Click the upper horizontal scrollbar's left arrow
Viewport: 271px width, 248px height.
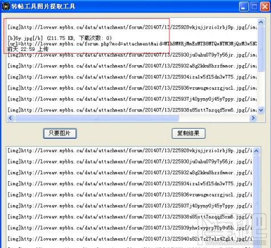(10, 118)
